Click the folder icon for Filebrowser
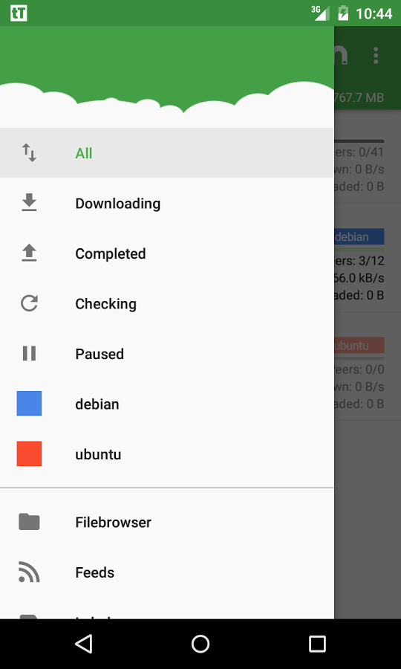 point(30,521)
